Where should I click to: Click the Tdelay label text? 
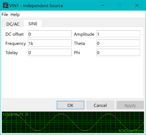click(12, 53)
